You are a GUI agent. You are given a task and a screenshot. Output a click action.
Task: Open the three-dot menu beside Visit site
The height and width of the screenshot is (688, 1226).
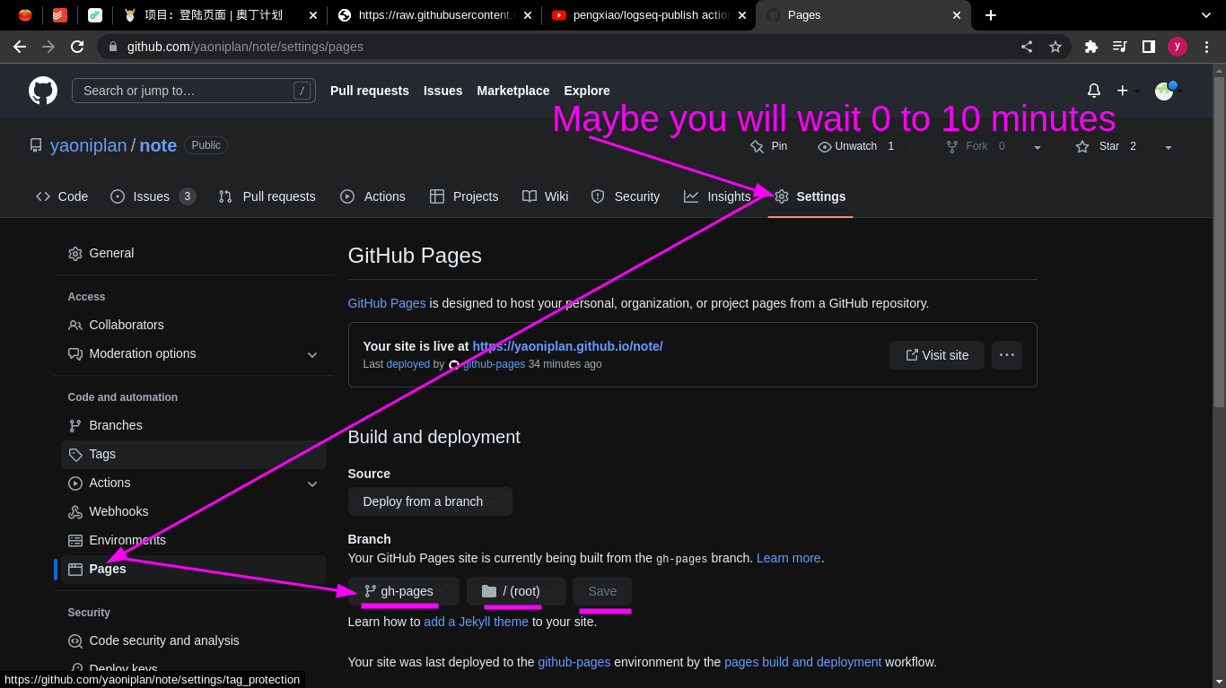(x=1007, y=355)
